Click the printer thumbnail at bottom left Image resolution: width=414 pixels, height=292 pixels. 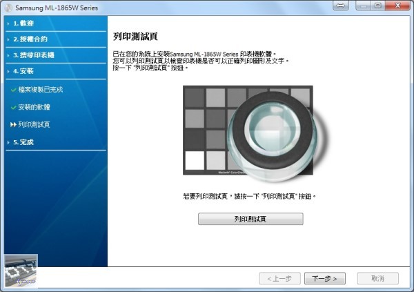coord(21,271)
